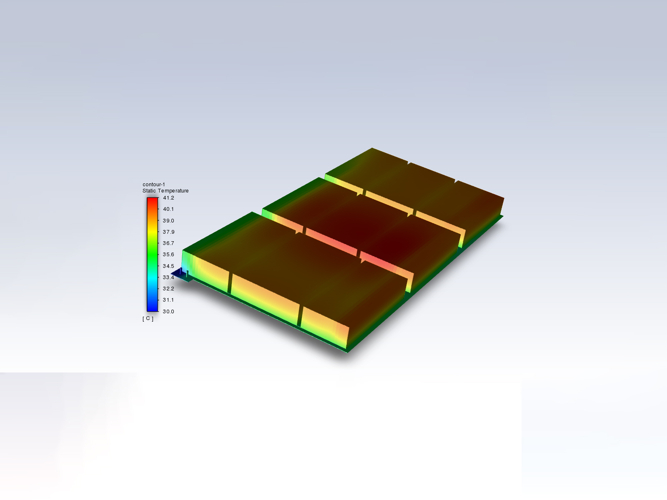Pick the red top of the colorbar
Image resolution: width=667 pixels, height=500 pixels.
click(x=152, y=201)
